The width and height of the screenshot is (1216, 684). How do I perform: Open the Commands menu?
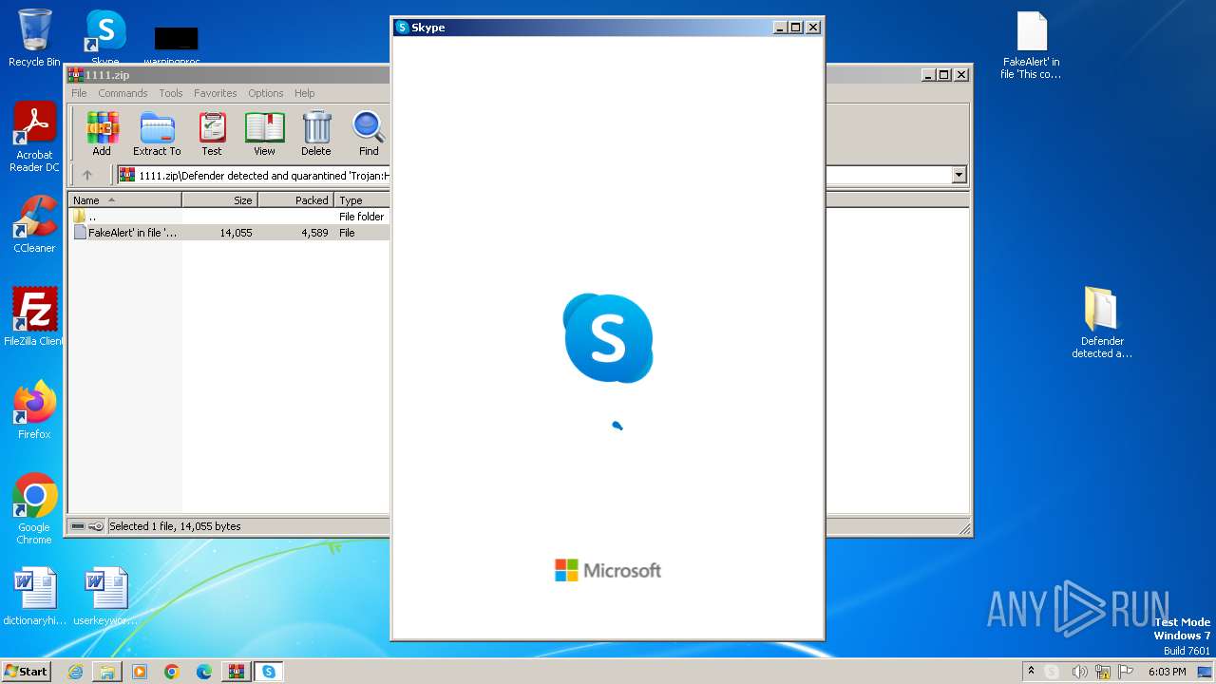click(123, 93)
